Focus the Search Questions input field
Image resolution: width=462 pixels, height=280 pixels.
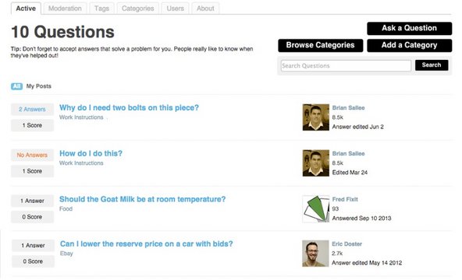tap(346, 66)
